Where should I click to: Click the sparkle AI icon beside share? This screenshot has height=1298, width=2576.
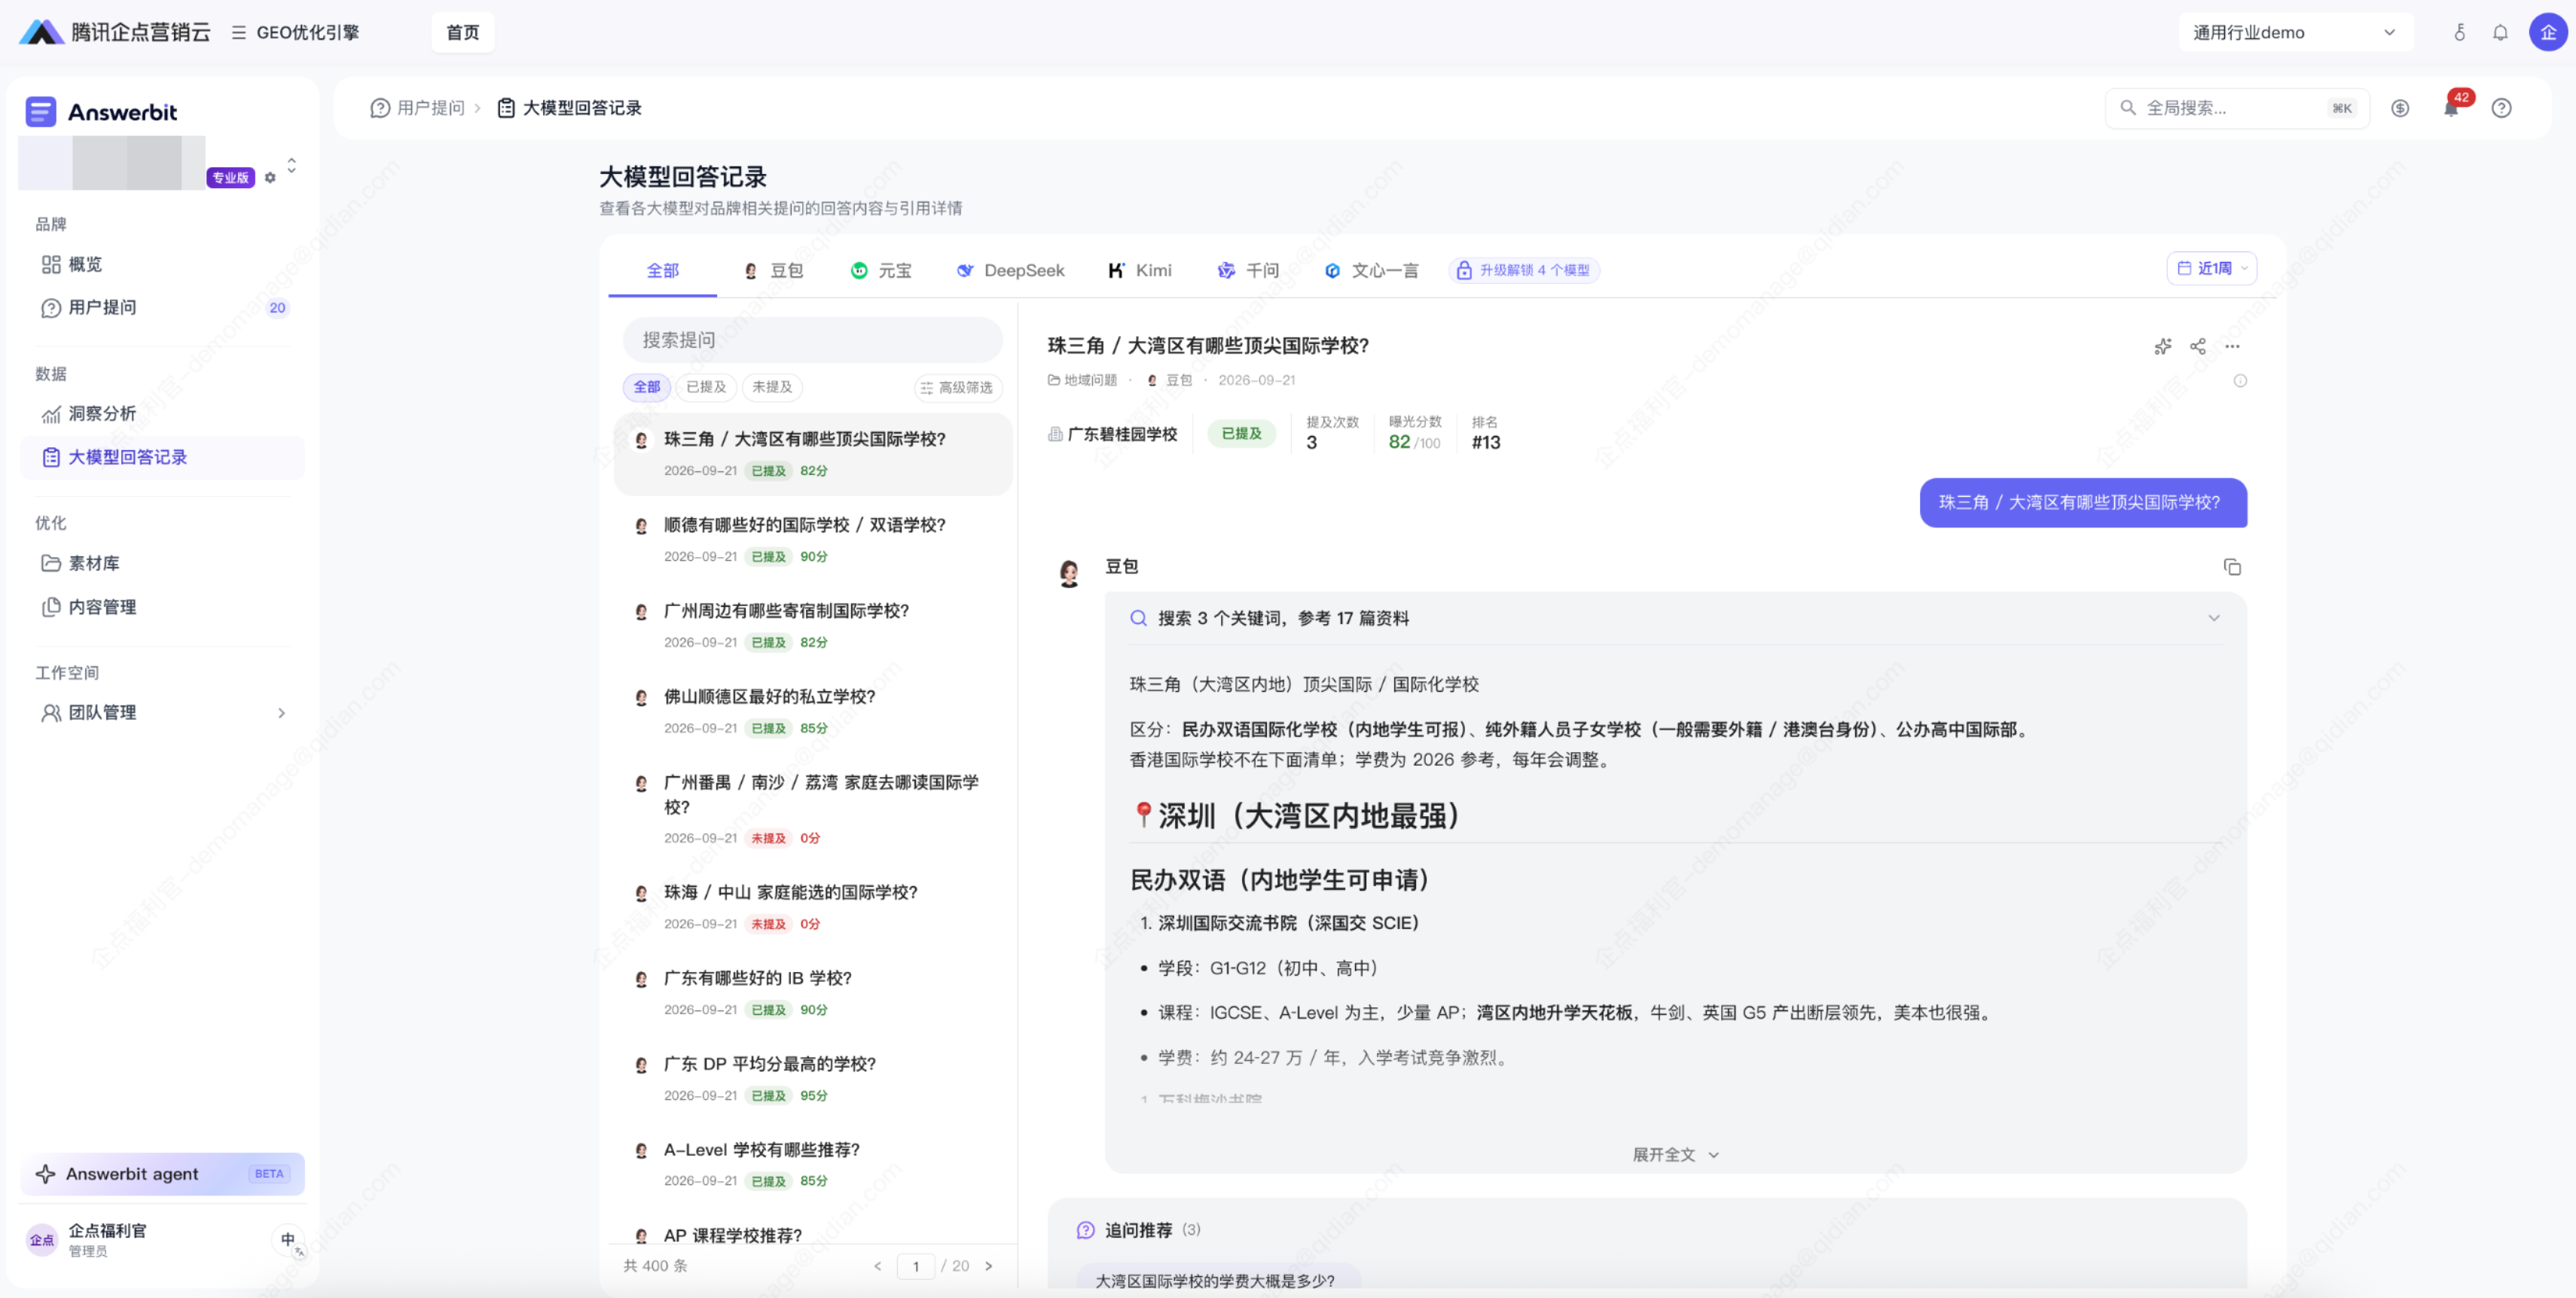point(2162,346)
